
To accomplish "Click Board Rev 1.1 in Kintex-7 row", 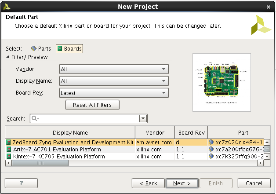I will click(x=191, y=157).
